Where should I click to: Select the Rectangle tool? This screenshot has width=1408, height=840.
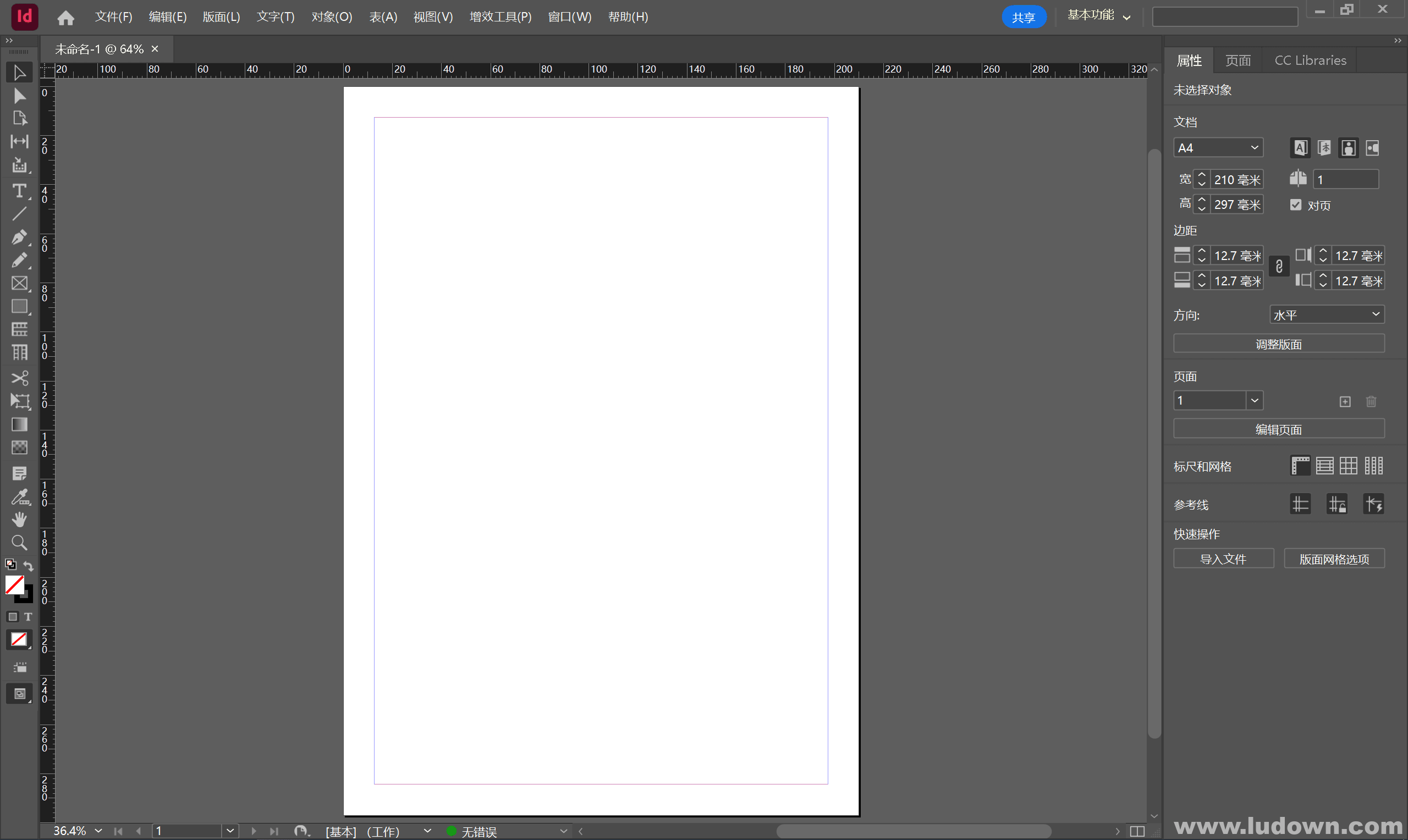(x=20, y=306)
